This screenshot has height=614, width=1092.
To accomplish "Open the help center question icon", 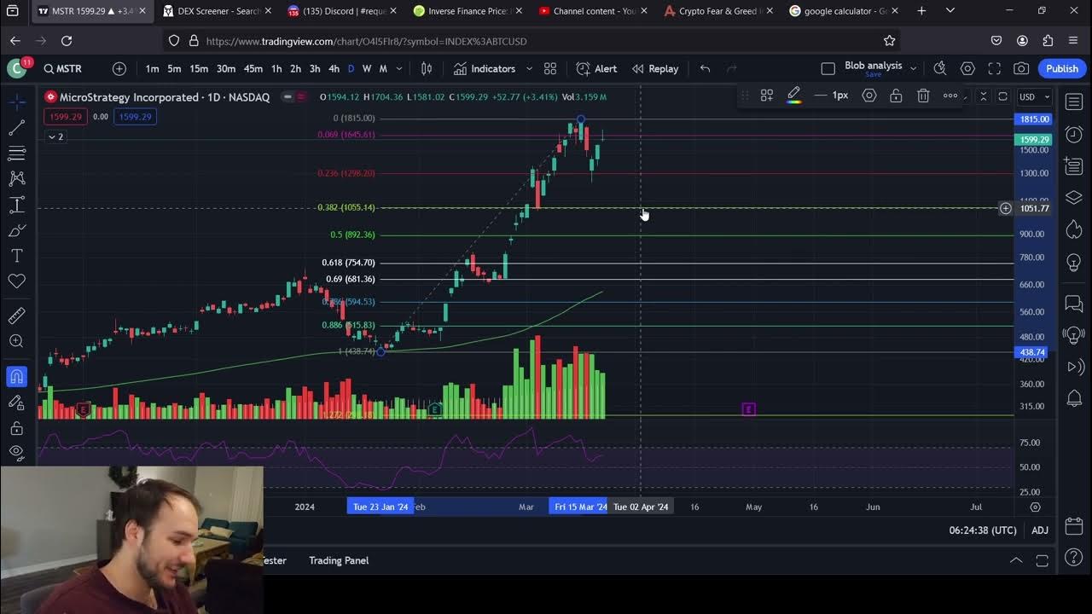I will pos(1074,558).
